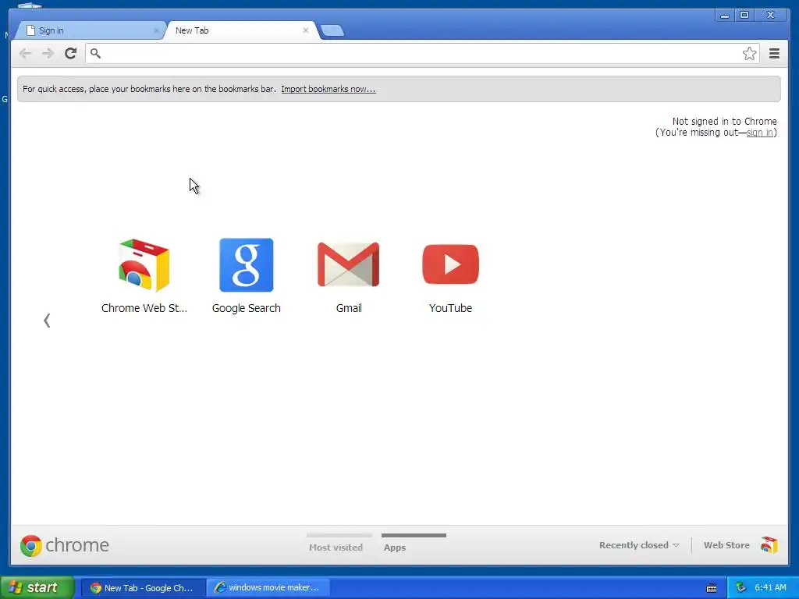Click the 6:41 AM clock
This screenshot has width=799, height=599.
pos(770,587)
